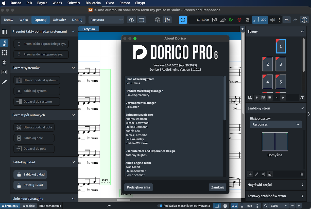Open Help question mark icon
This screenshot has height=209, width=311.
(304, 20)
